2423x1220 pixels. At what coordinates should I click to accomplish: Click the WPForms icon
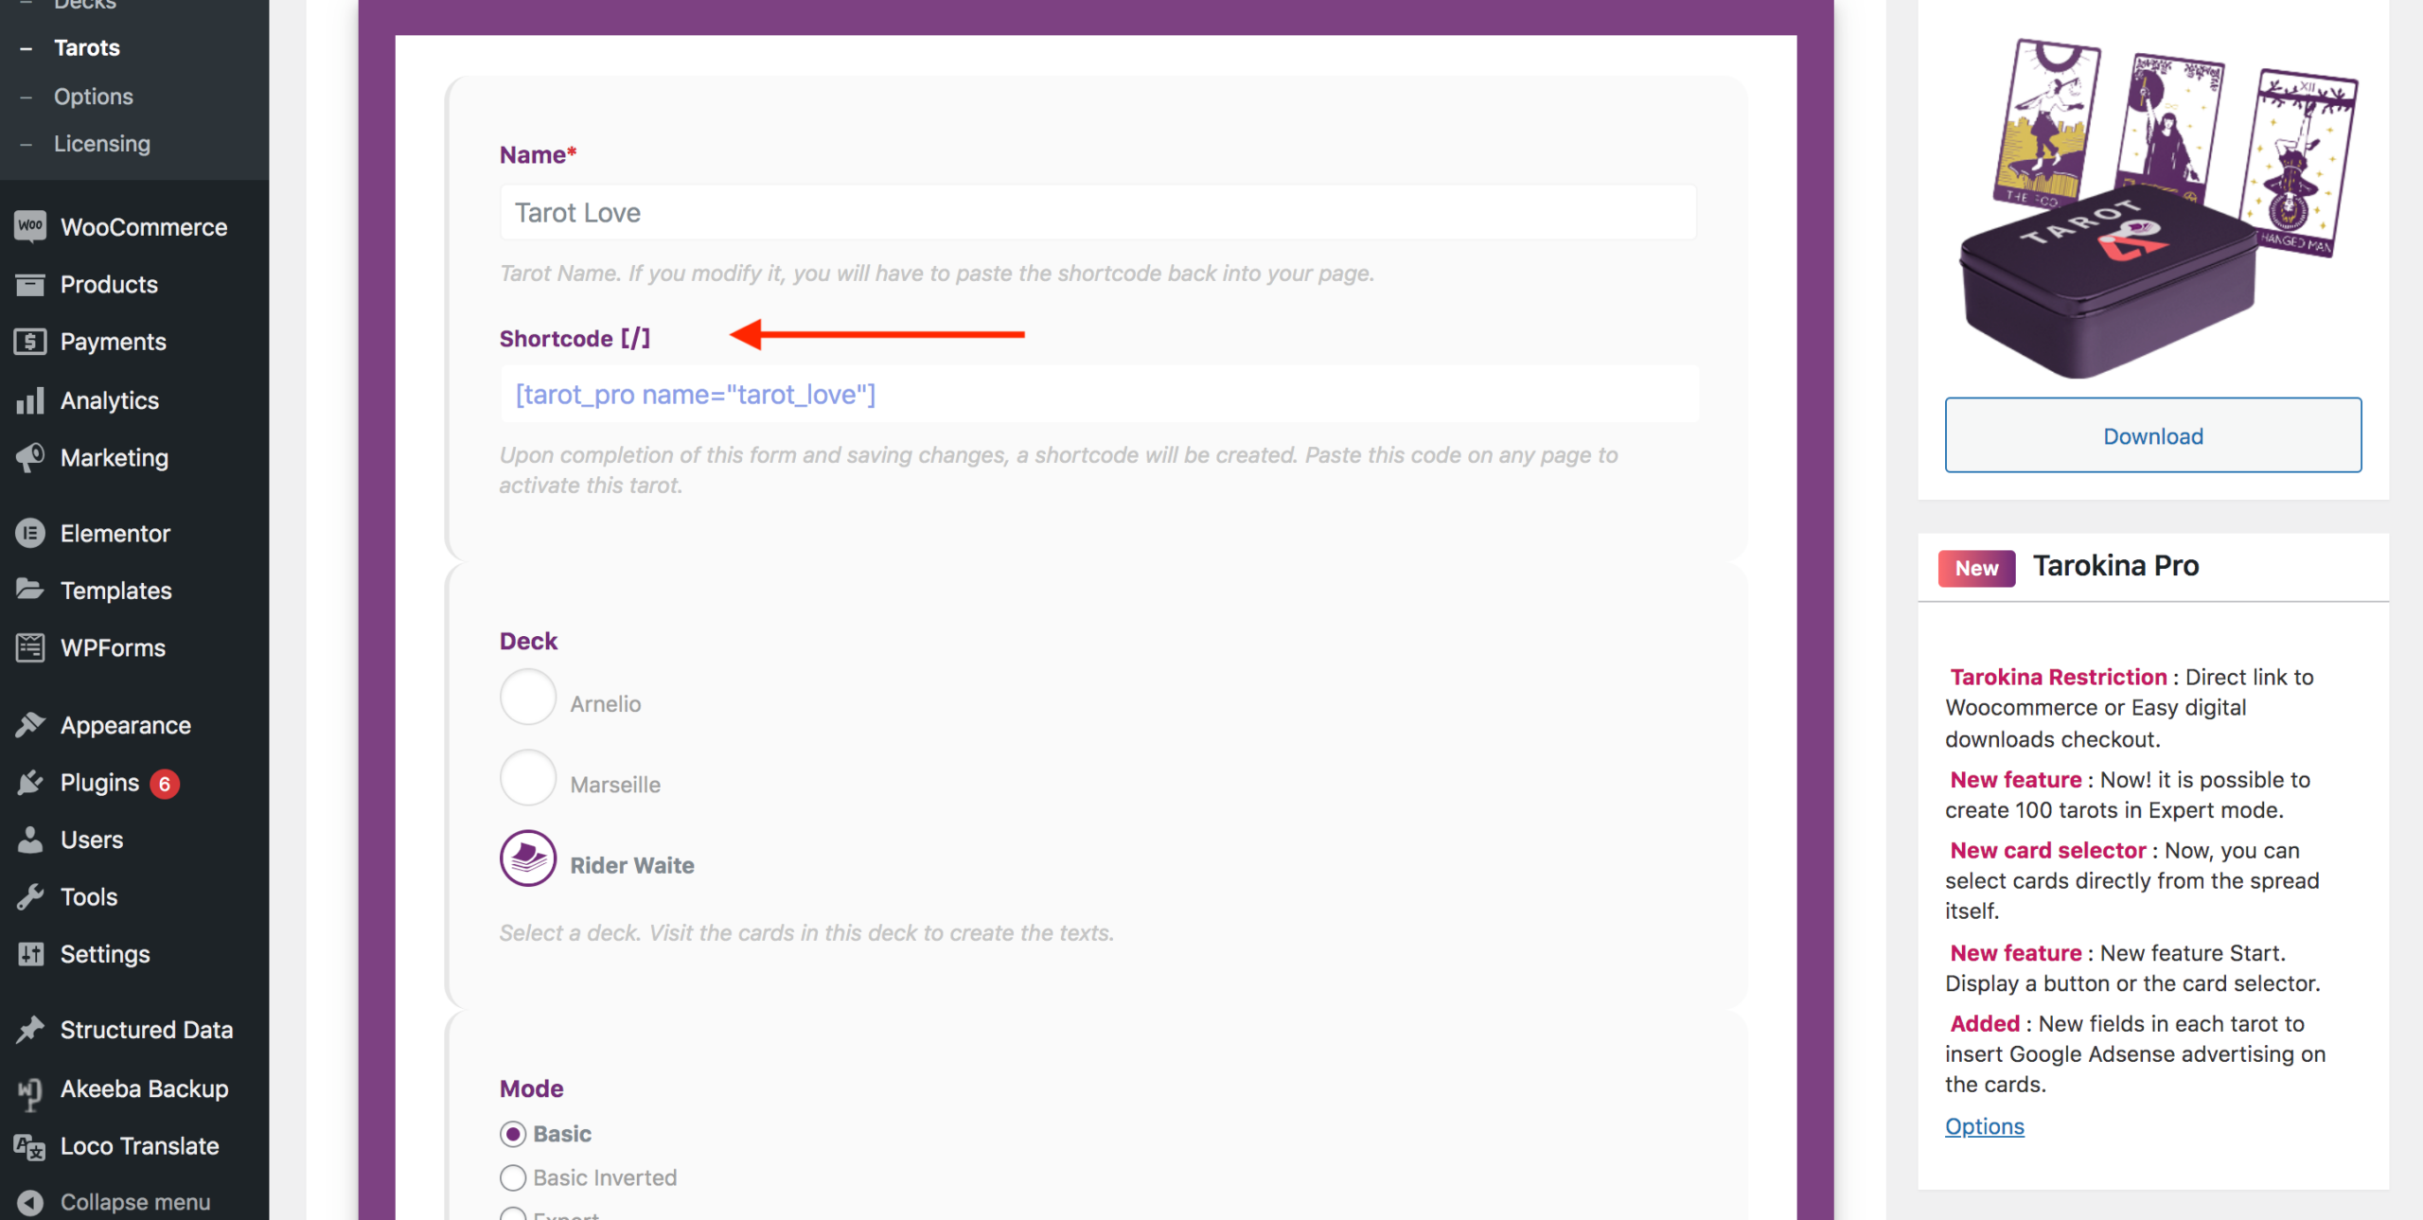30,647
